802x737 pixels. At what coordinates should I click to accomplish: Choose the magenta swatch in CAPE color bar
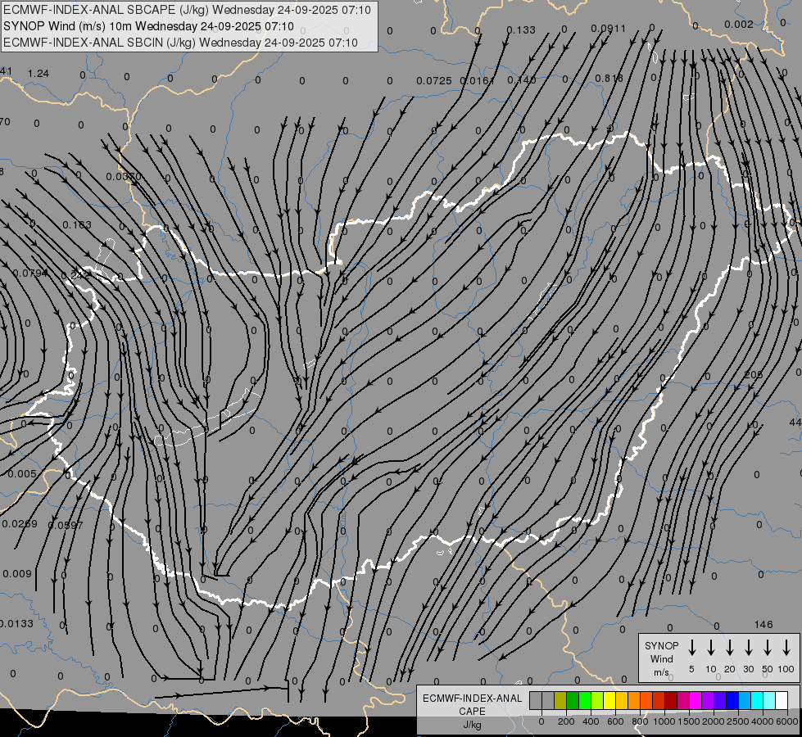[696, 700]
